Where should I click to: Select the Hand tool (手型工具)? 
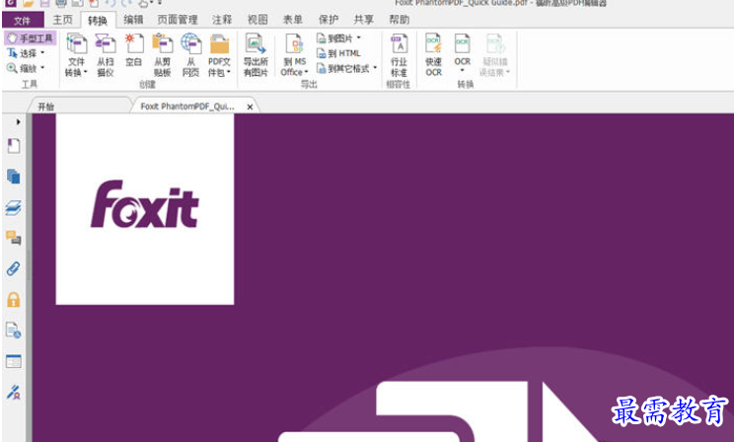(x=31, y=38)
